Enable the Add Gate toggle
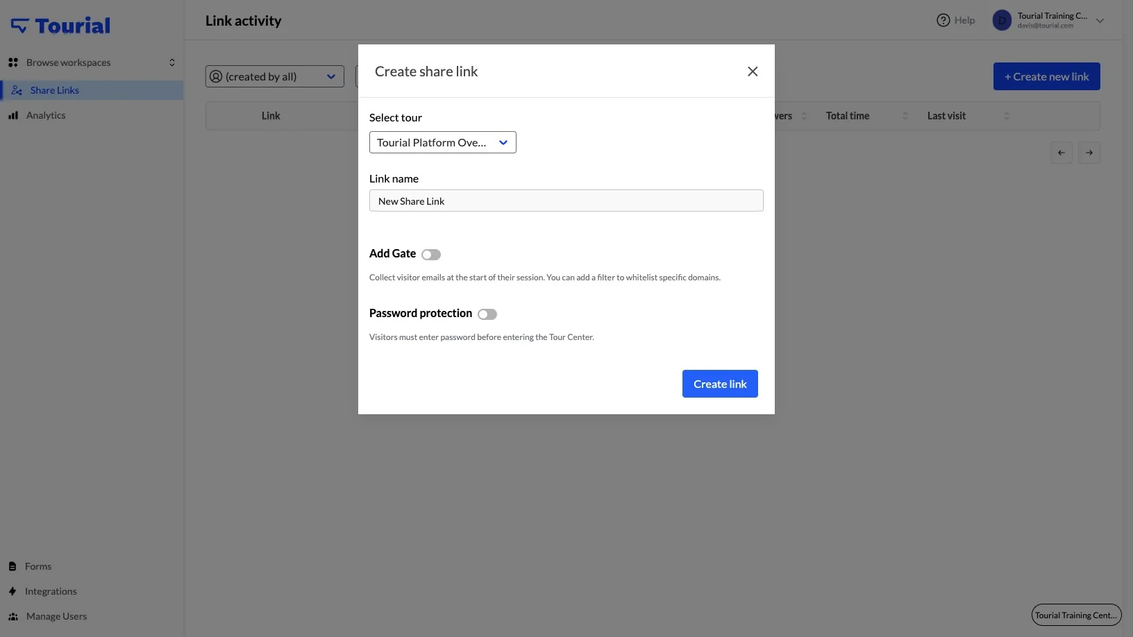1133x637 pixels. (431, 255)
